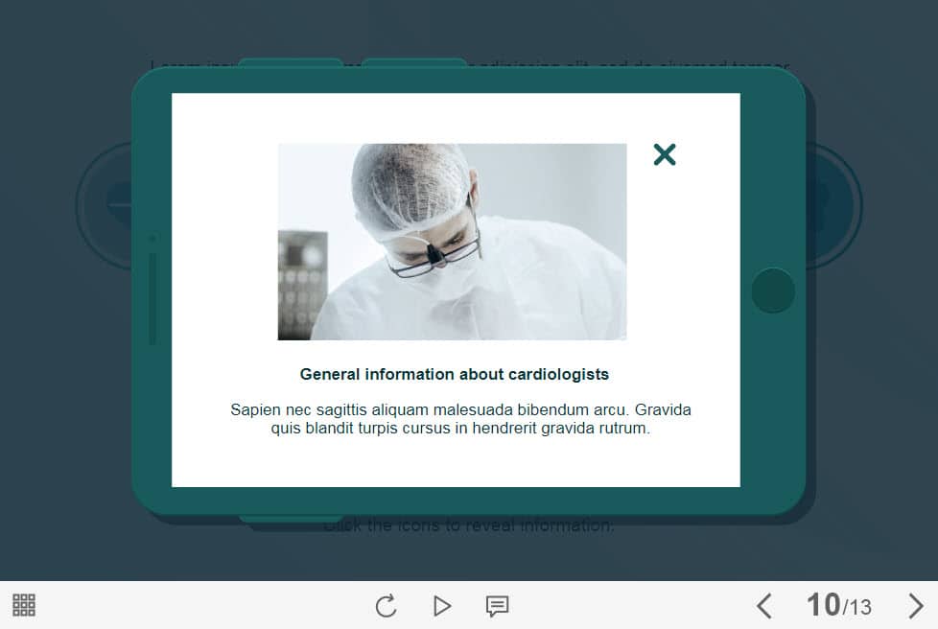Click the paragraph starting with Sapien nec
The height and width of the screenshot is (629, 938).
460,419
